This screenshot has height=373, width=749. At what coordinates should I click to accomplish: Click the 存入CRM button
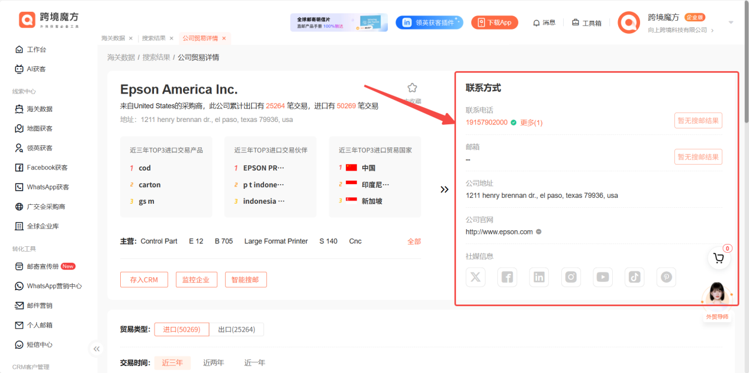pos(144,279)
